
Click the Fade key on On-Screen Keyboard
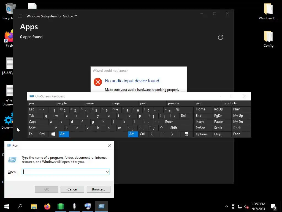[241, 134]
